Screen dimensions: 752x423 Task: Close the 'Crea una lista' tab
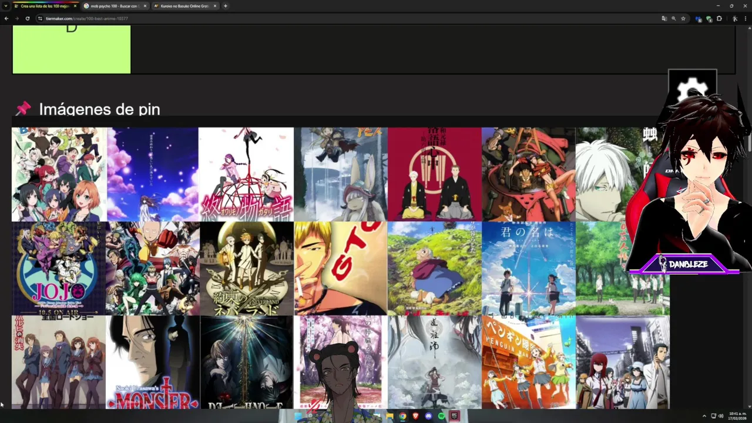(x=75, y=6)
